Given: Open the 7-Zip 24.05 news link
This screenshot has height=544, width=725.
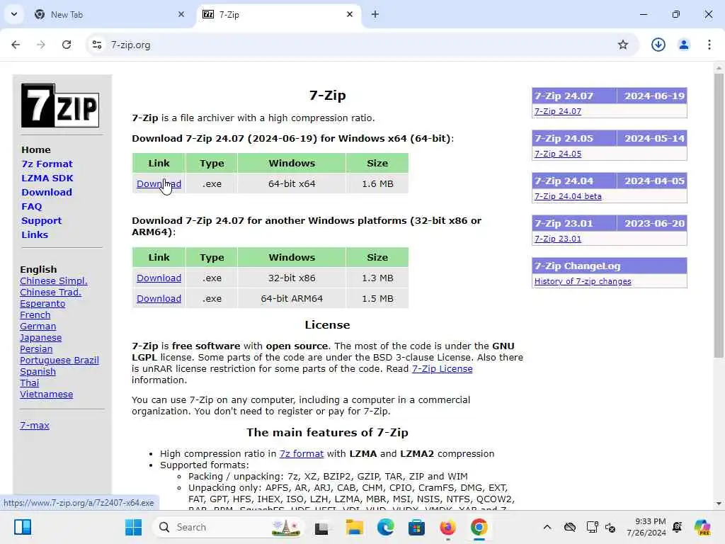Looking at the screenshot, I should coord(558,154).
